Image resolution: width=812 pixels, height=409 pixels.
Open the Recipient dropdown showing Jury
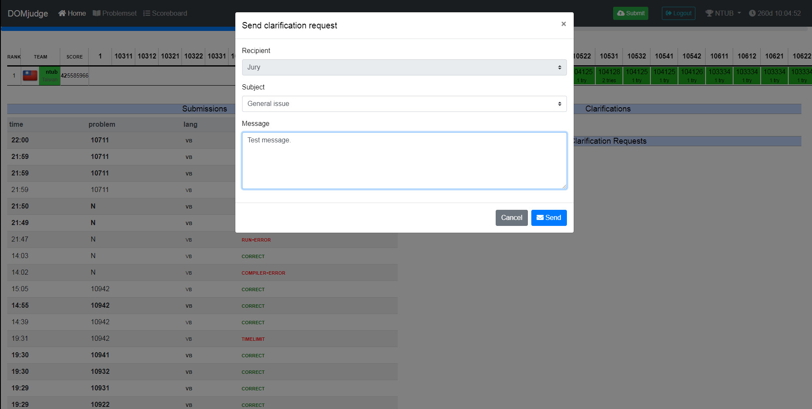coord(404,67)
